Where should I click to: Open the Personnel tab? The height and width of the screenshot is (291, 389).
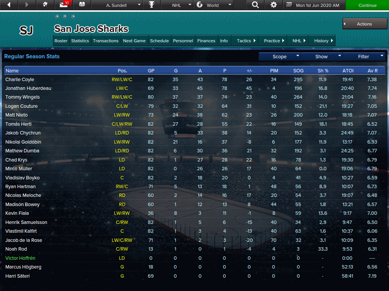coord(183,41)
